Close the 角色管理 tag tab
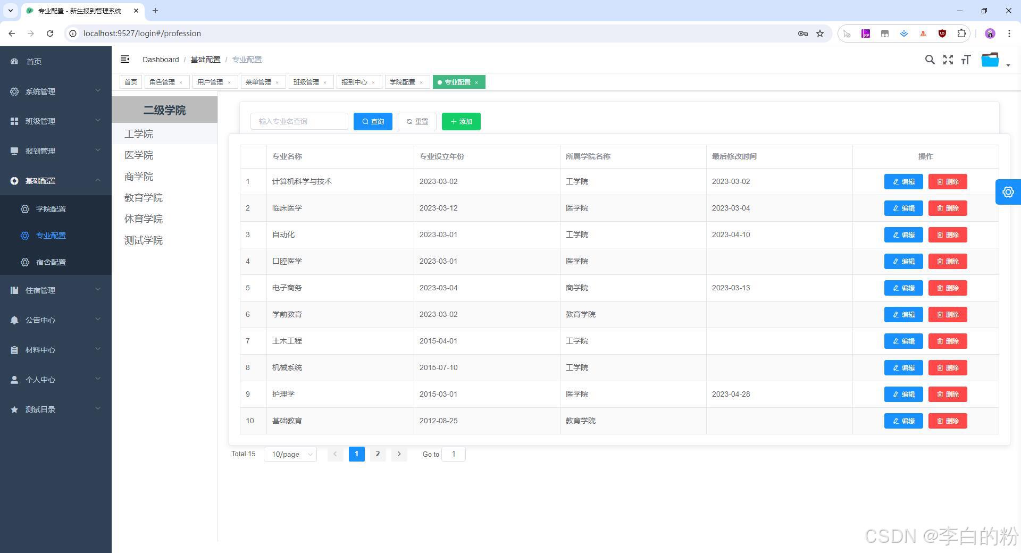Viewport: 1021px width, 553px height. 181,82
